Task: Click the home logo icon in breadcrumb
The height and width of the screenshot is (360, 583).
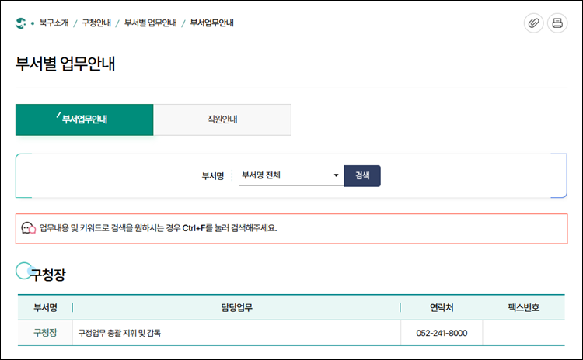Action: click(x=20, y=23)
